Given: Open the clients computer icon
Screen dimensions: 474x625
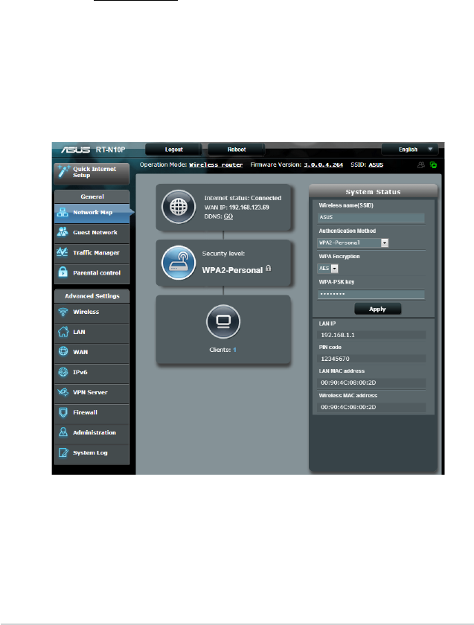Looking at the screenshot, I should (222, 321).
